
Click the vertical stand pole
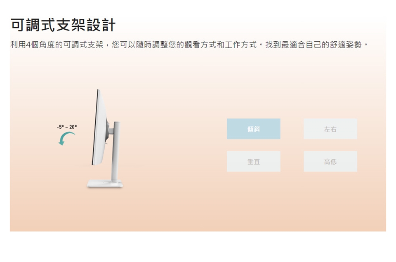[x=116, y=151]
